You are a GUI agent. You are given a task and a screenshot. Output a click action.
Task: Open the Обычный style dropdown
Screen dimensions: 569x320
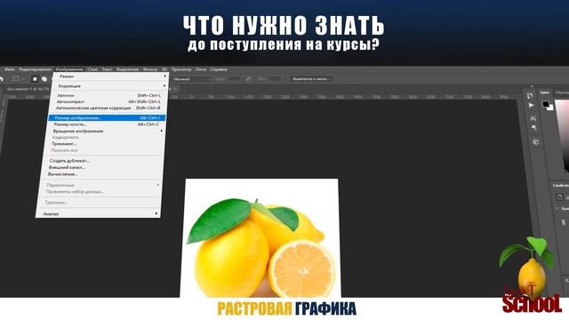click(x=191, y=79)
